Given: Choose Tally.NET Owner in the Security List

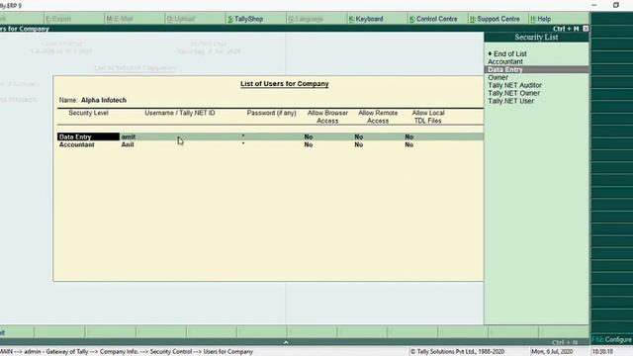Looking at the screenshot, I should (513, 93).
